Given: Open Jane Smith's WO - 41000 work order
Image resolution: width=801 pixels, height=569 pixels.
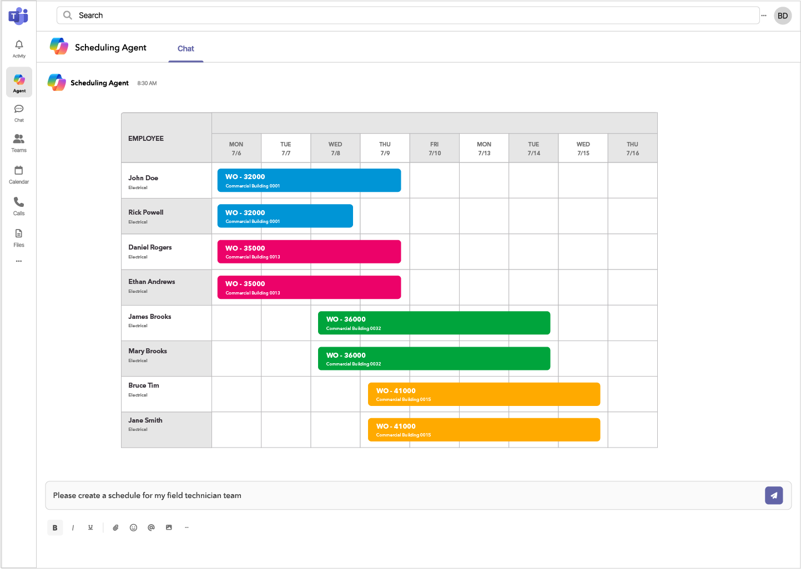Looking at the screenshot, I should coord(484,430).
